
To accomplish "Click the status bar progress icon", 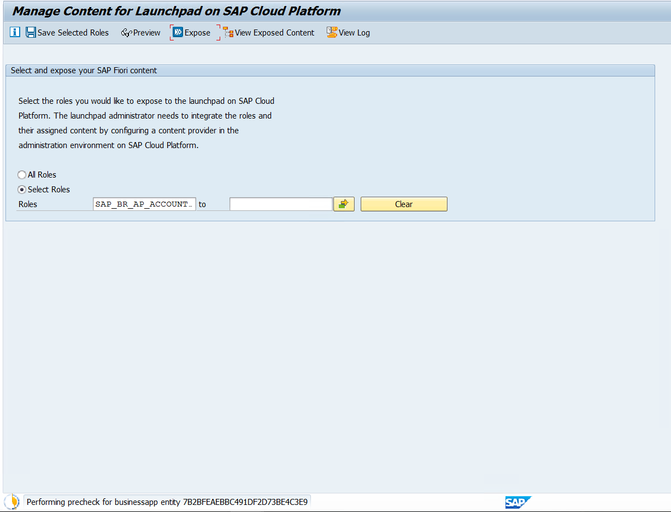I will click(12, 502).
